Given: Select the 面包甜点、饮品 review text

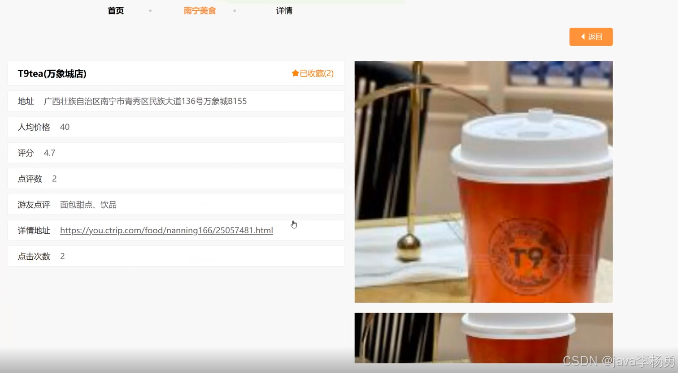Looking at the screenshot, I should pyautogui.click(x=88, y=205).
